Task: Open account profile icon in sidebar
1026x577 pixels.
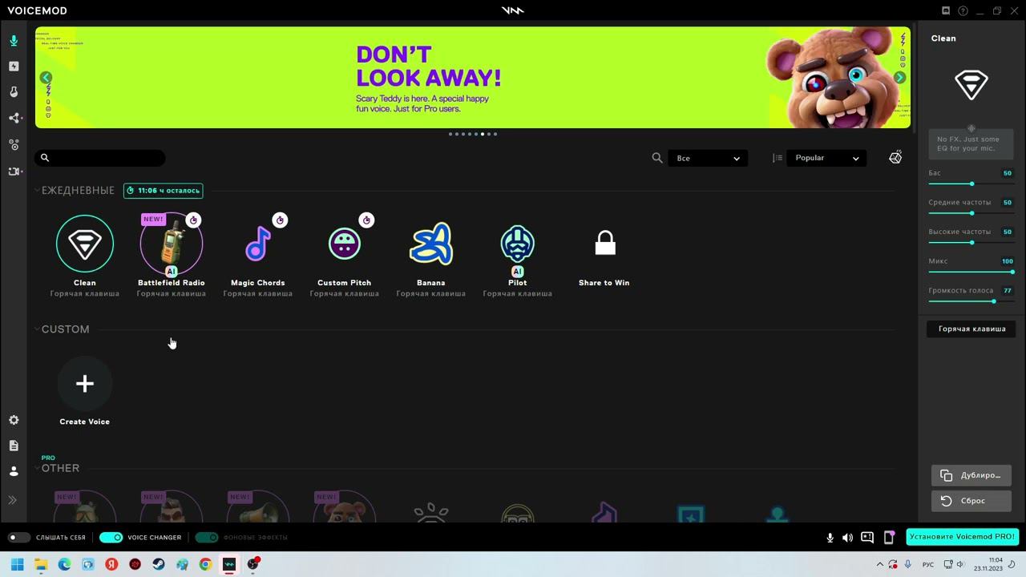Action: tap(14, 471)
